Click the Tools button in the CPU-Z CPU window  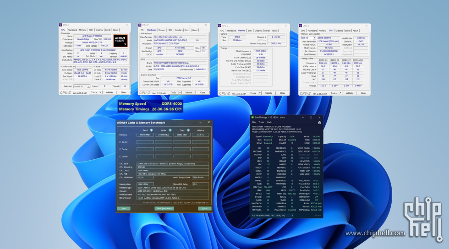(x=94, y=92)
